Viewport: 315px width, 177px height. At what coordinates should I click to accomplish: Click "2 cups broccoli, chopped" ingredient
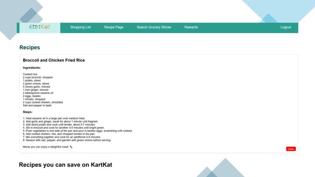point(38,77)
